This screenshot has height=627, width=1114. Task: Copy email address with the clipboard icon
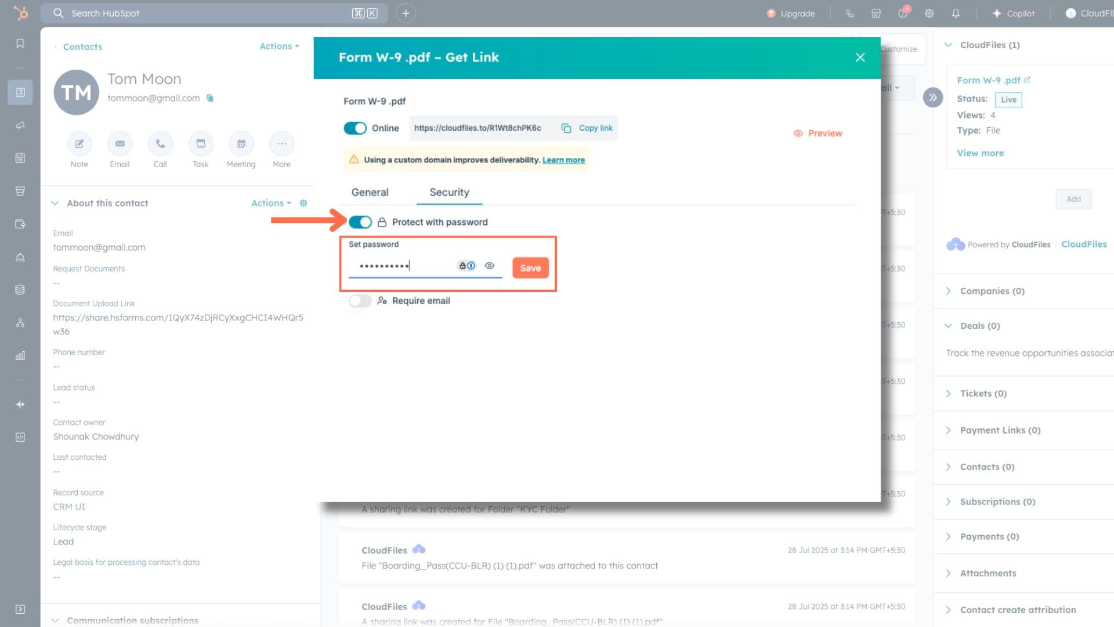(x=210, y=98)
